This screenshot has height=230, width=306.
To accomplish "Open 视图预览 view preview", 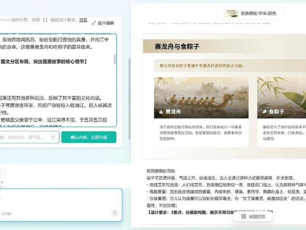I will click(253, 216).
